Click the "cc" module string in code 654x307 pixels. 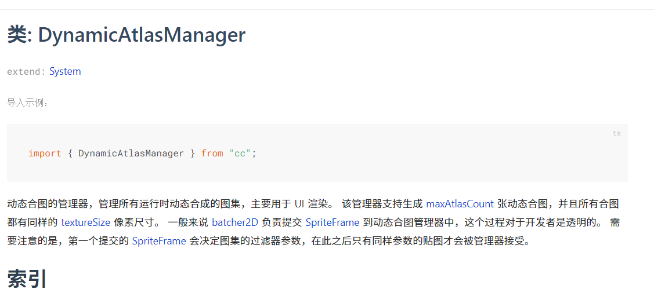(x=240, y=153)
